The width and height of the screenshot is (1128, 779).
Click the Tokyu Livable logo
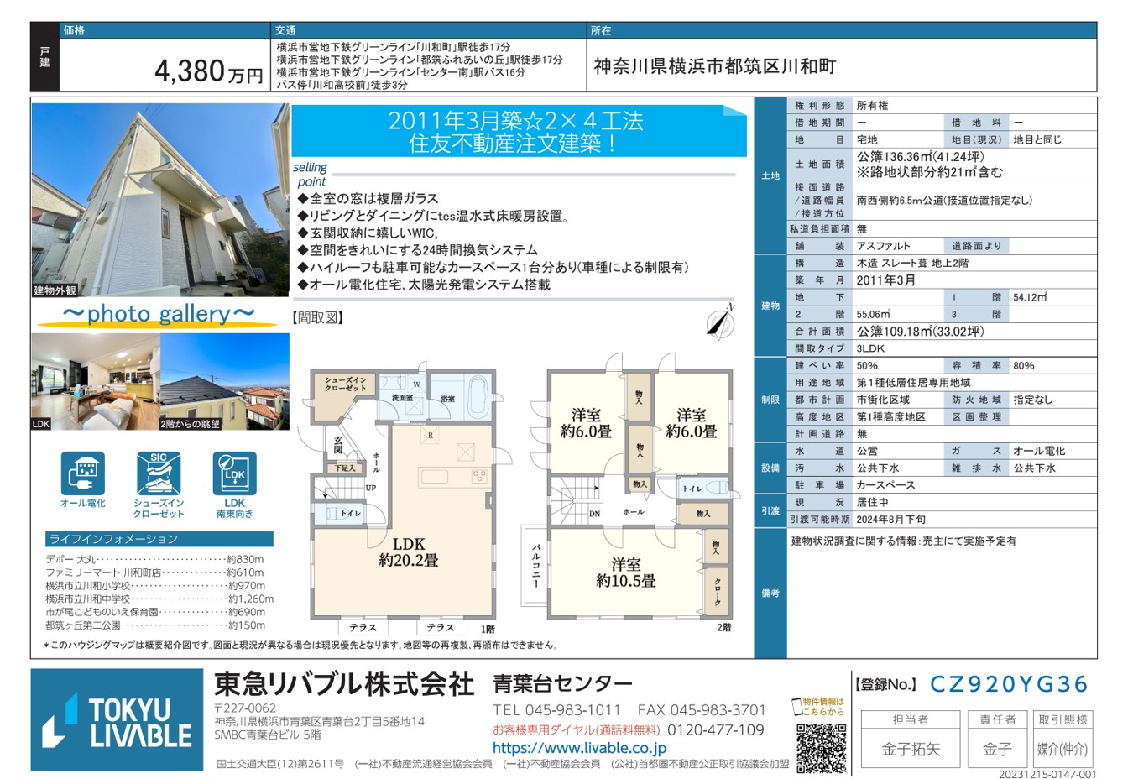[x=117, y=720]
